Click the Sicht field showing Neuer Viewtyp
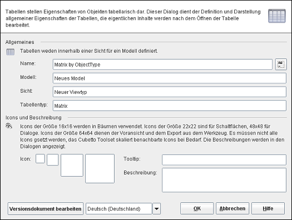Screen dimensions: 292x220 [170, 92]
